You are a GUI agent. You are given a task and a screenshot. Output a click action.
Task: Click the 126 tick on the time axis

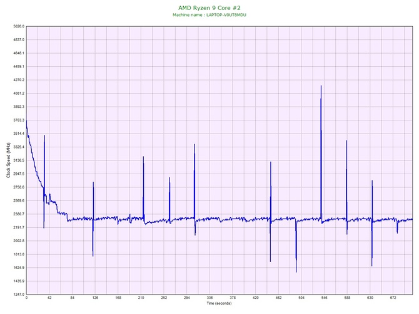(x=95, y=298)
